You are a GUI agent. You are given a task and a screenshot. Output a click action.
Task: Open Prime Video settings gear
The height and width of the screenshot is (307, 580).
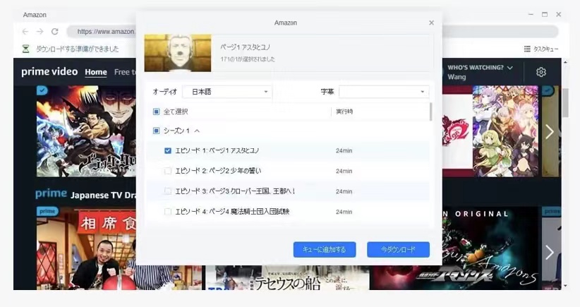pyautogui.click(x=540, y=72)
